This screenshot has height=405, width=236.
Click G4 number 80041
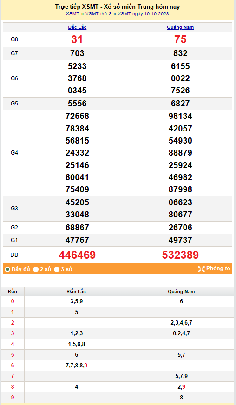coord(77,177)
